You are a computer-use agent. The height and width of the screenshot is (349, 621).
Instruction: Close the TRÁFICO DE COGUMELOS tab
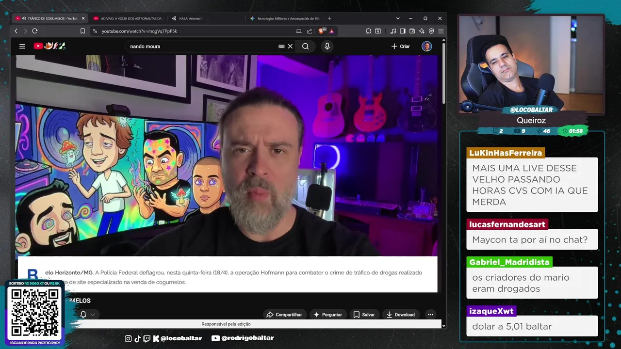click(83, 18)
